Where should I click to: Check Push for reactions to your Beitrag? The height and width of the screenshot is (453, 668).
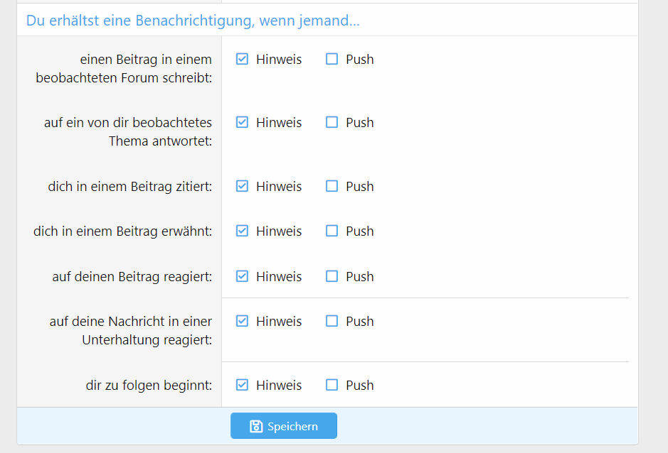pyautogui.click(x=332, y=276)
